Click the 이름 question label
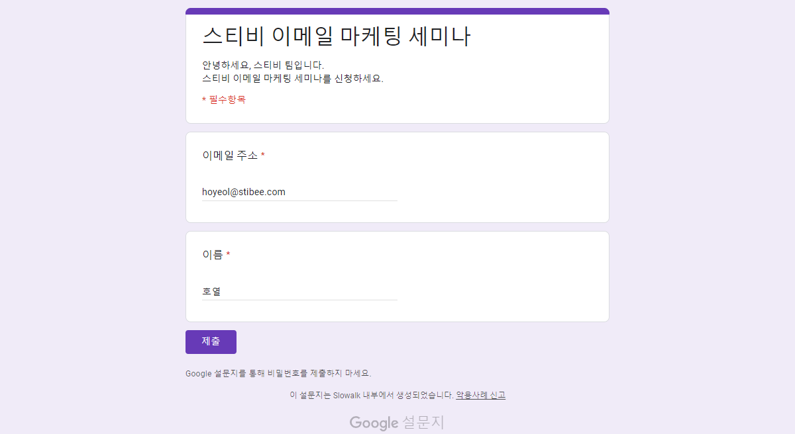The height and width of the screenshot is (434, 795). [213, 255]
